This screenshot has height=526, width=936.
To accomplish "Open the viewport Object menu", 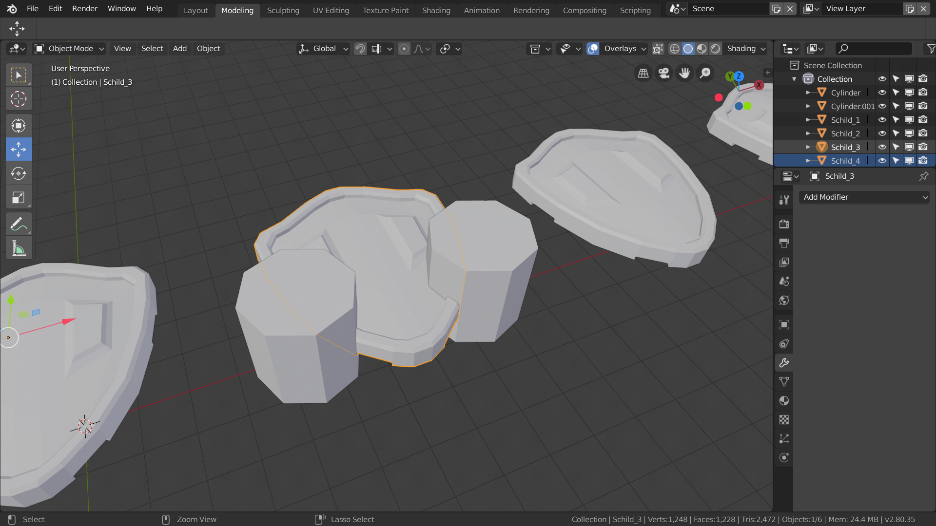I will click(209, 49).
